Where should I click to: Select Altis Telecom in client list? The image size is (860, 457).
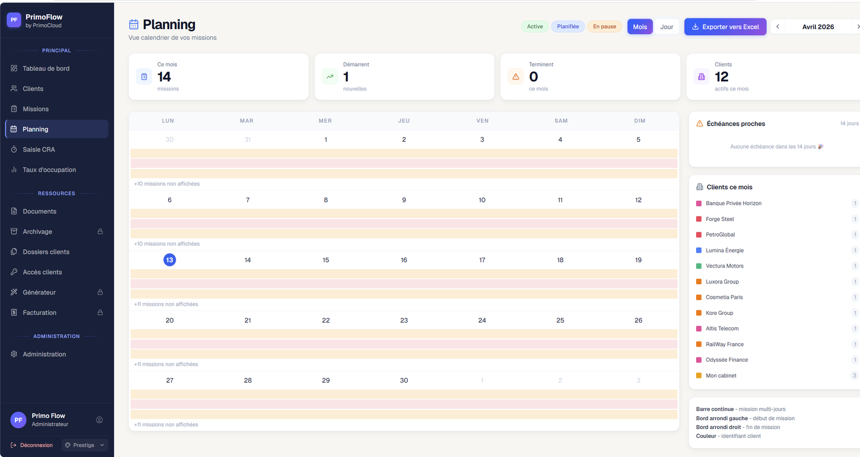pos(777,329)
